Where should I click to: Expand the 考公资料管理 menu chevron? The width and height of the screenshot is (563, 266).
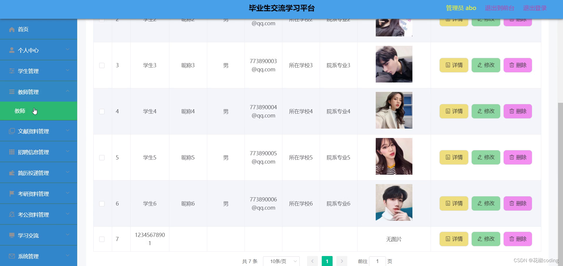click(68, 214)
